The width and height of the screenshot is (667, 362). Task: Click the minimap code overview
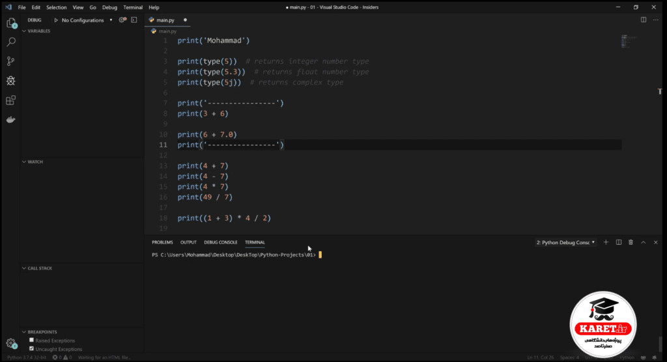629,41
